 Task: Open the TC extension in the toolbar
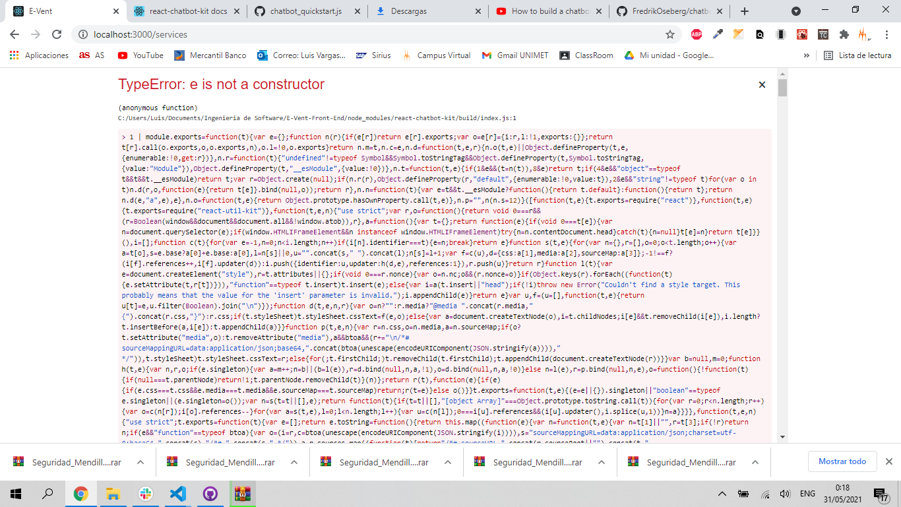coord(823,34)
